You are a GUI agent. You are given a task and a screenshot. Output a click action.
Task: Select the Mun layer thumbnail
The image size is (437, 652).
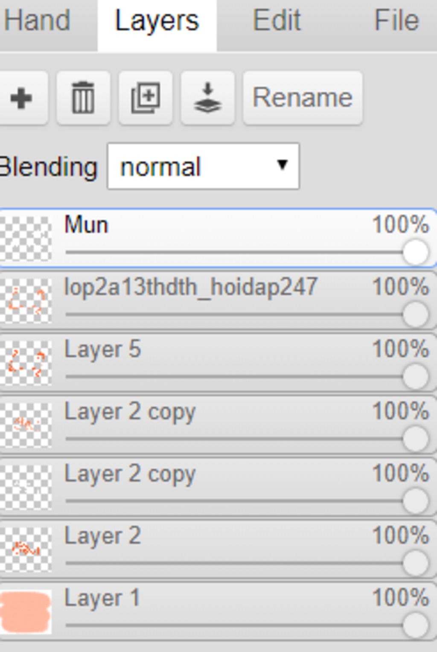26,239
